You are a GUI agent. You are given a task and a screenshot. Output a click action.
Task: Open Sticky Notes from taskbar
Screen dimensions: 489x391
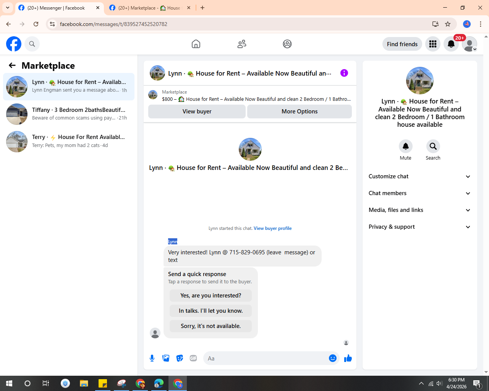[103, 383]
